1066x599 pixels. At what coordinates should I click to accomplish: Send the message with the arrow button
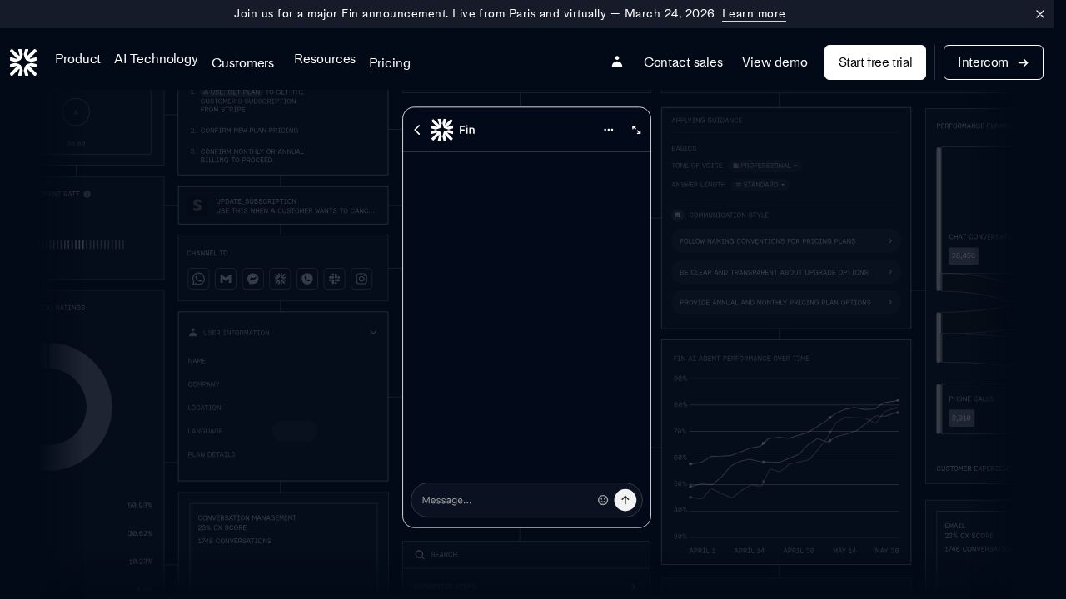pyautogui.click(x=625, y=500)
